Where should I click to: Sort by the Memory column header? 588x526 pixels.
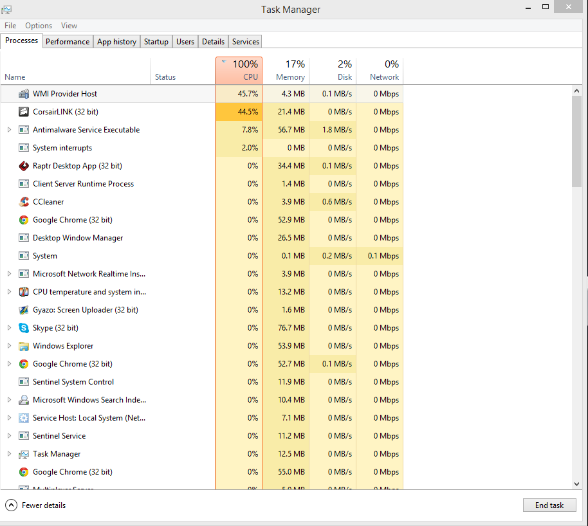[286, 71]
